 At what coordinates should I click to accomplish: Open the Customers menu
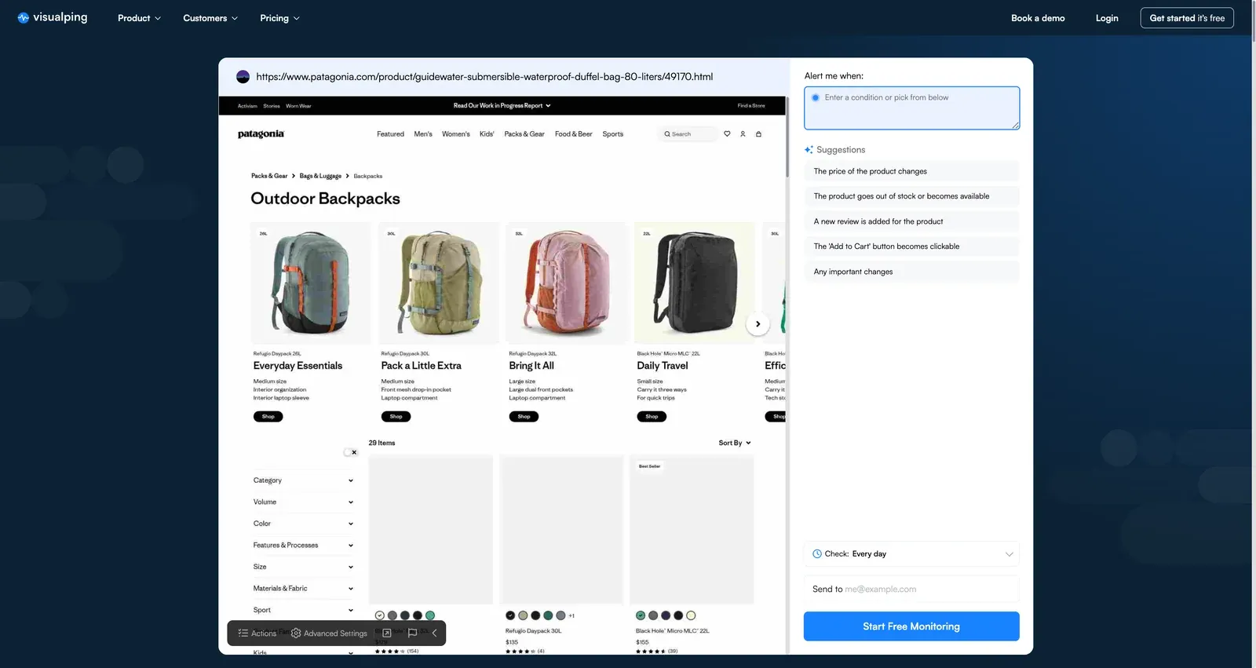click(210, 18)
